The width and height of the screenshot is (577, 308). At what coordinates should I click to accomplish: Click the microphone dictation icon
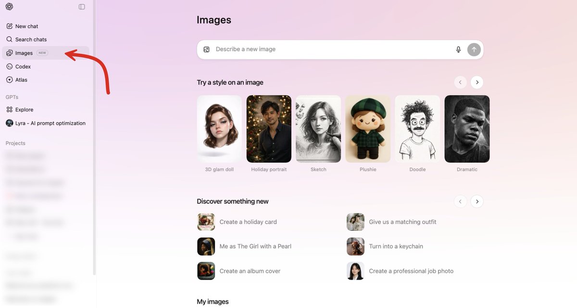(458, 49)
